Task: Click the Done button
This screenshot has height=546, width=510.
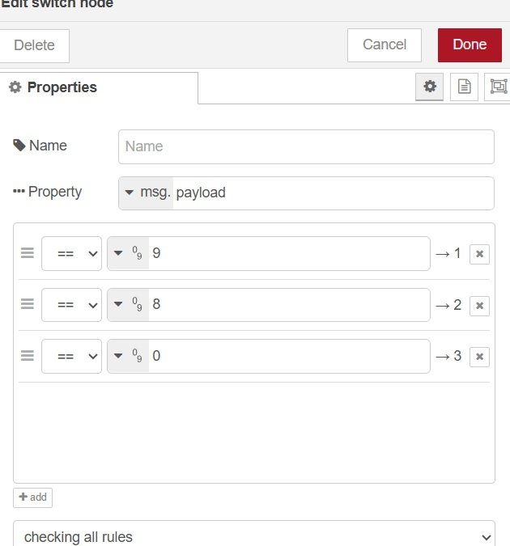Action: (470, 45)
